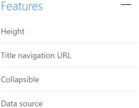This screenshot has width=139, height=108.
Task: Choose the Collapsible feature entry
Action: pos(69,79)
